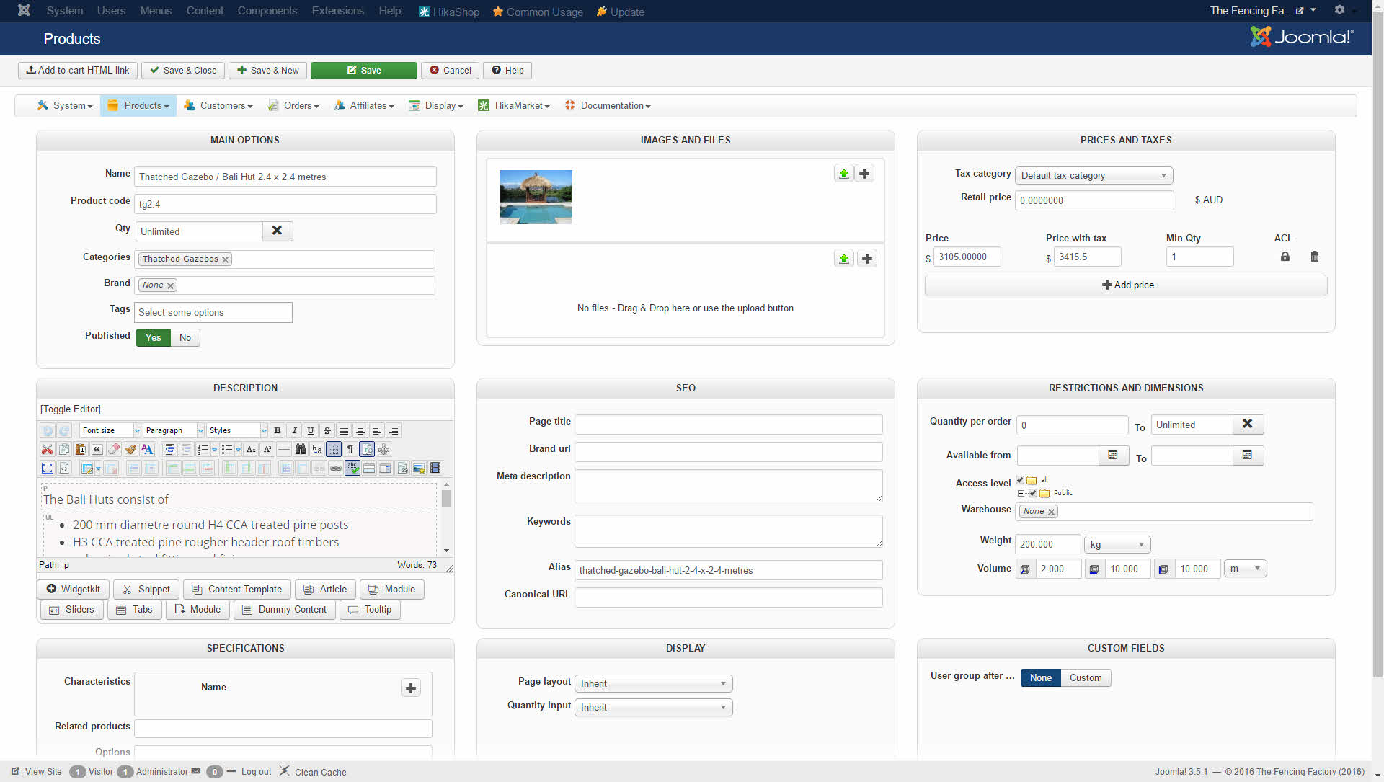Click the binoculars find icon in editor
Image resolution: width=1384 pixels, height=782 pixels.
point(301,449)
